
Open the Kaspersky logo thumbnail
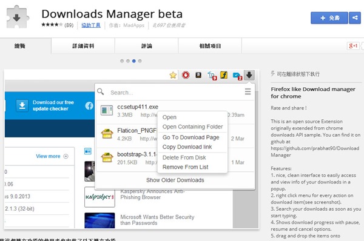[x=99, y=197]
